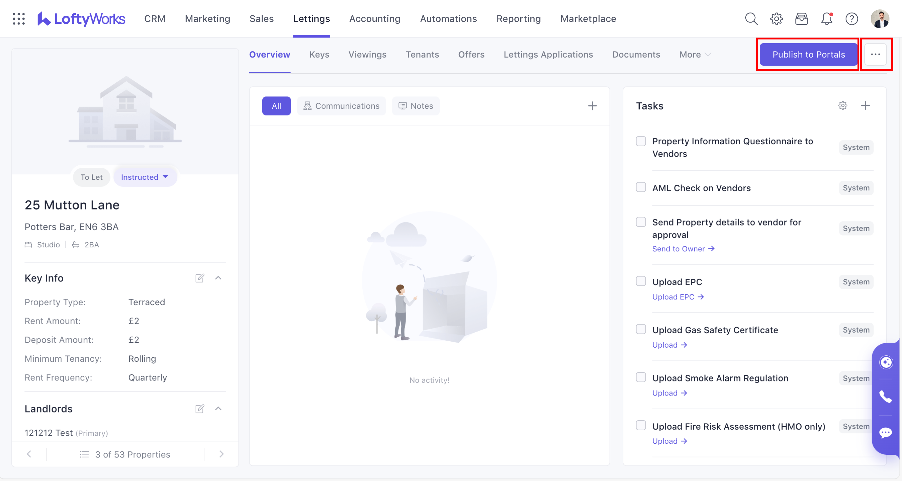Screen dimensions: 902x481
Task: Expand the More tabs dropdown
Action: 695,54
